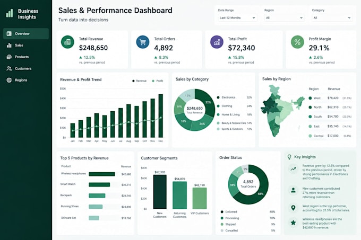This screenshot has width=361, height=240.
Task: Click the green up arrow beside 2.6%
Action: 311,57
